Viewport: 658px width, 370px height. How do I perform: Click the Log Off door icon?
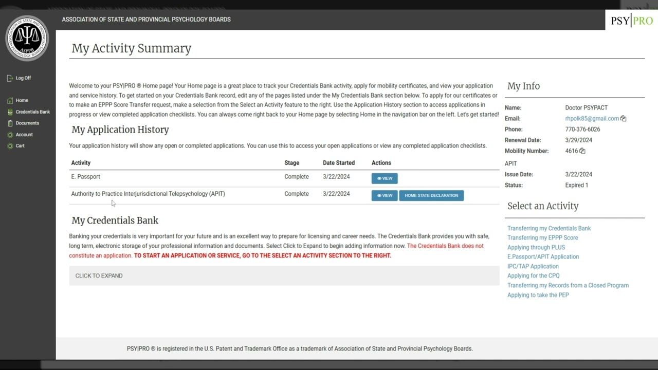tap(10, 78)
